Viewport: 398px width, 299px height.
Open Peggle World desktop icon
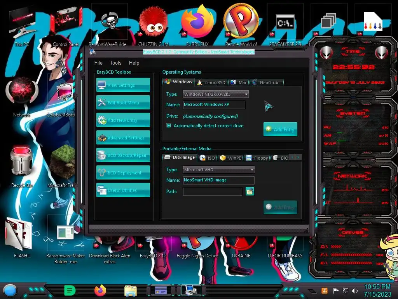[x=241, y=24]
